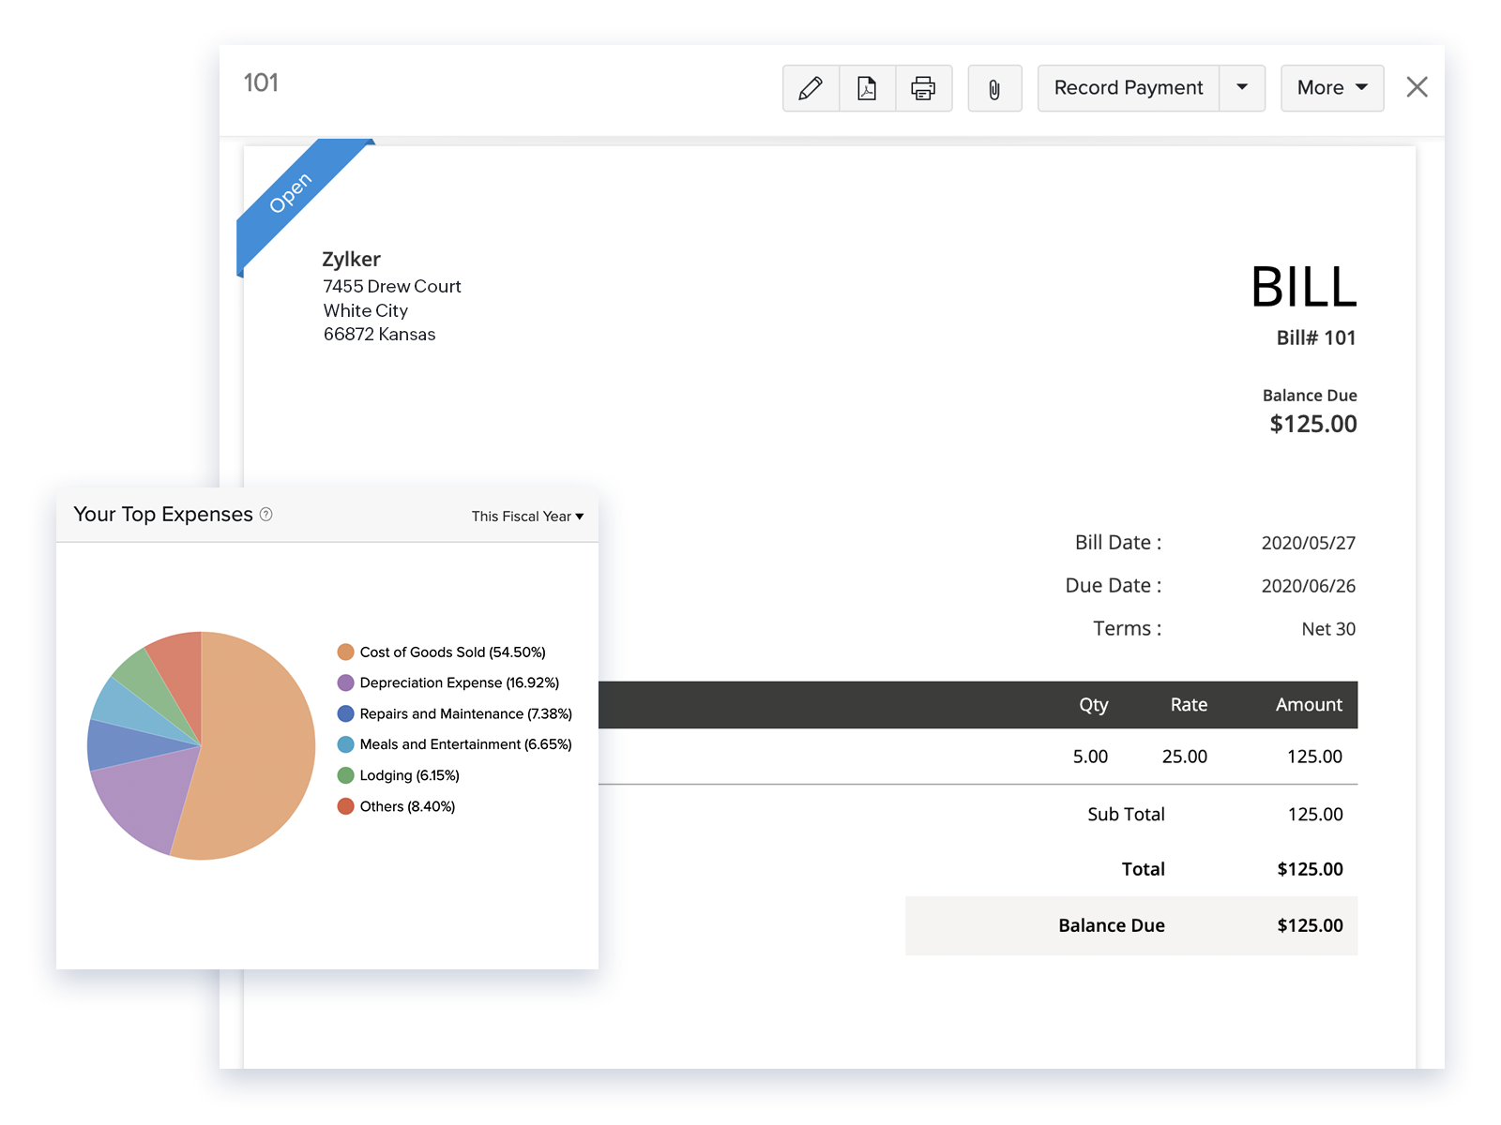Click the Meals and Entertainment legend label
Screen dimensions: 1501x1125
465,743
